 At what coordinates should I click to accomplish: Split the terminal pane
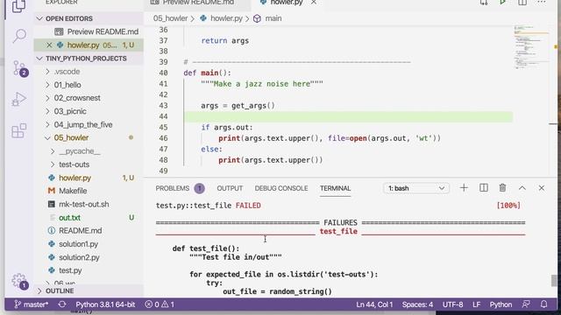coord(483,188)
